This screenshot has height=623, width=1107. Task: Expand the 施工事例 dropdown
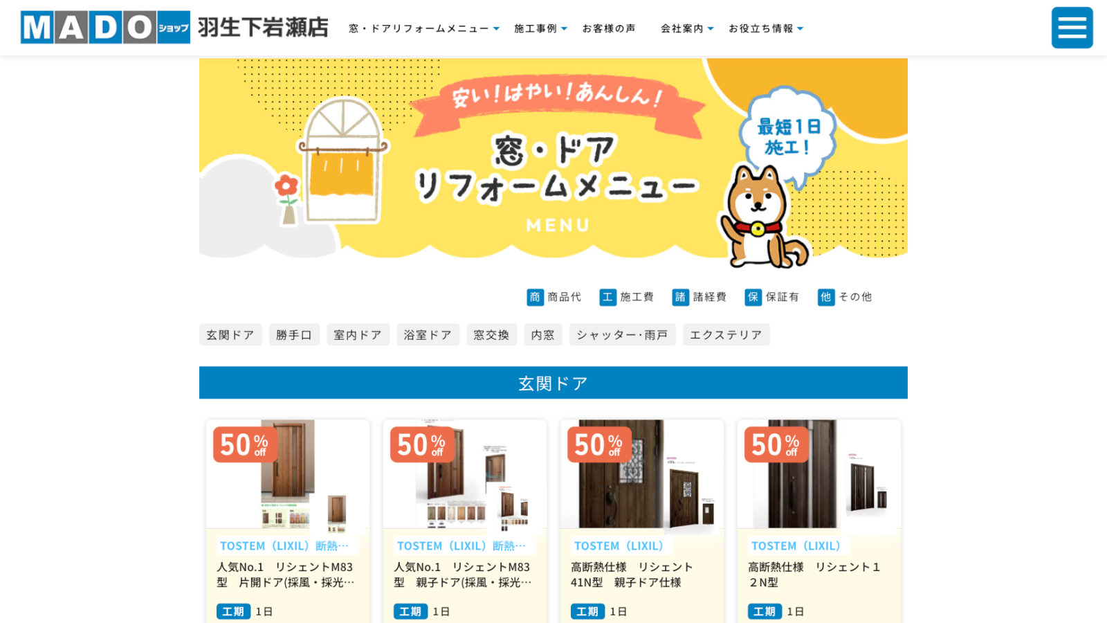[x=540, y=28]
